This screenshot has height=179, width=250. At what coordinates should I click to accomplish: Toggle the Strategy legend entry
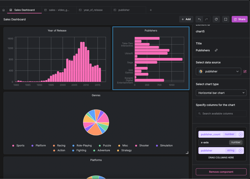pyautogui.click(x=124, y=150)
